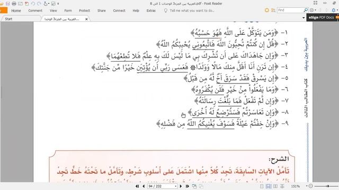
Task: Go to last page button
Action: click(187, 186)
